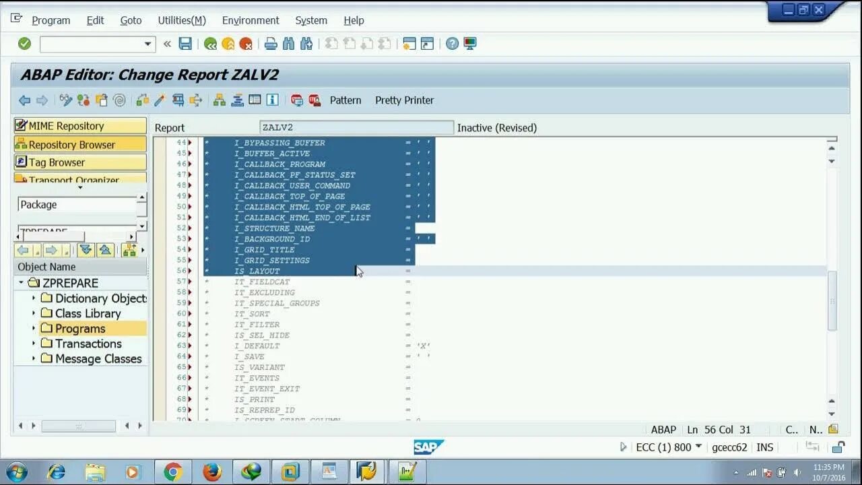Viewport: 862px width, 485px height.
Task: Click the green Enter checkmark icon
Action: point(24,44)
